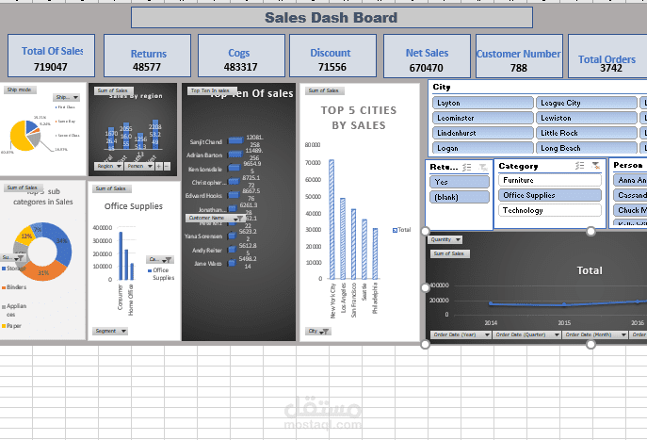
Task: Select Technology in Category slicer
Action: coord(550,210)
